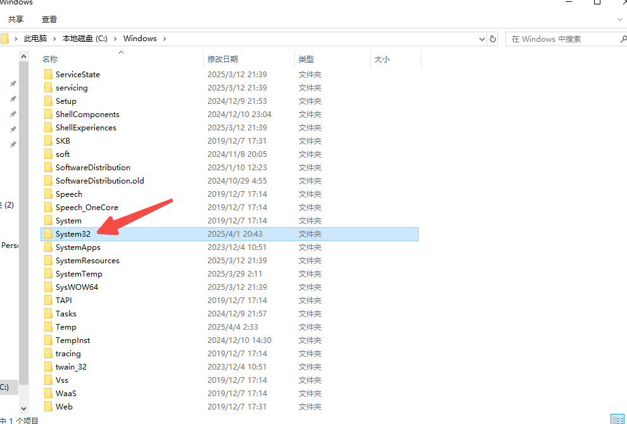Open the 查看 ribbon tab

(49, 19)
